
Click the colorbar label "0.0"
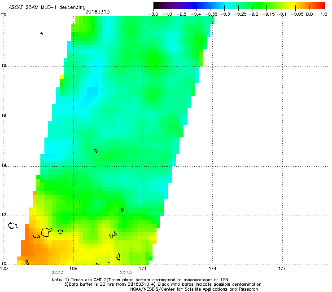coord(310,14)
